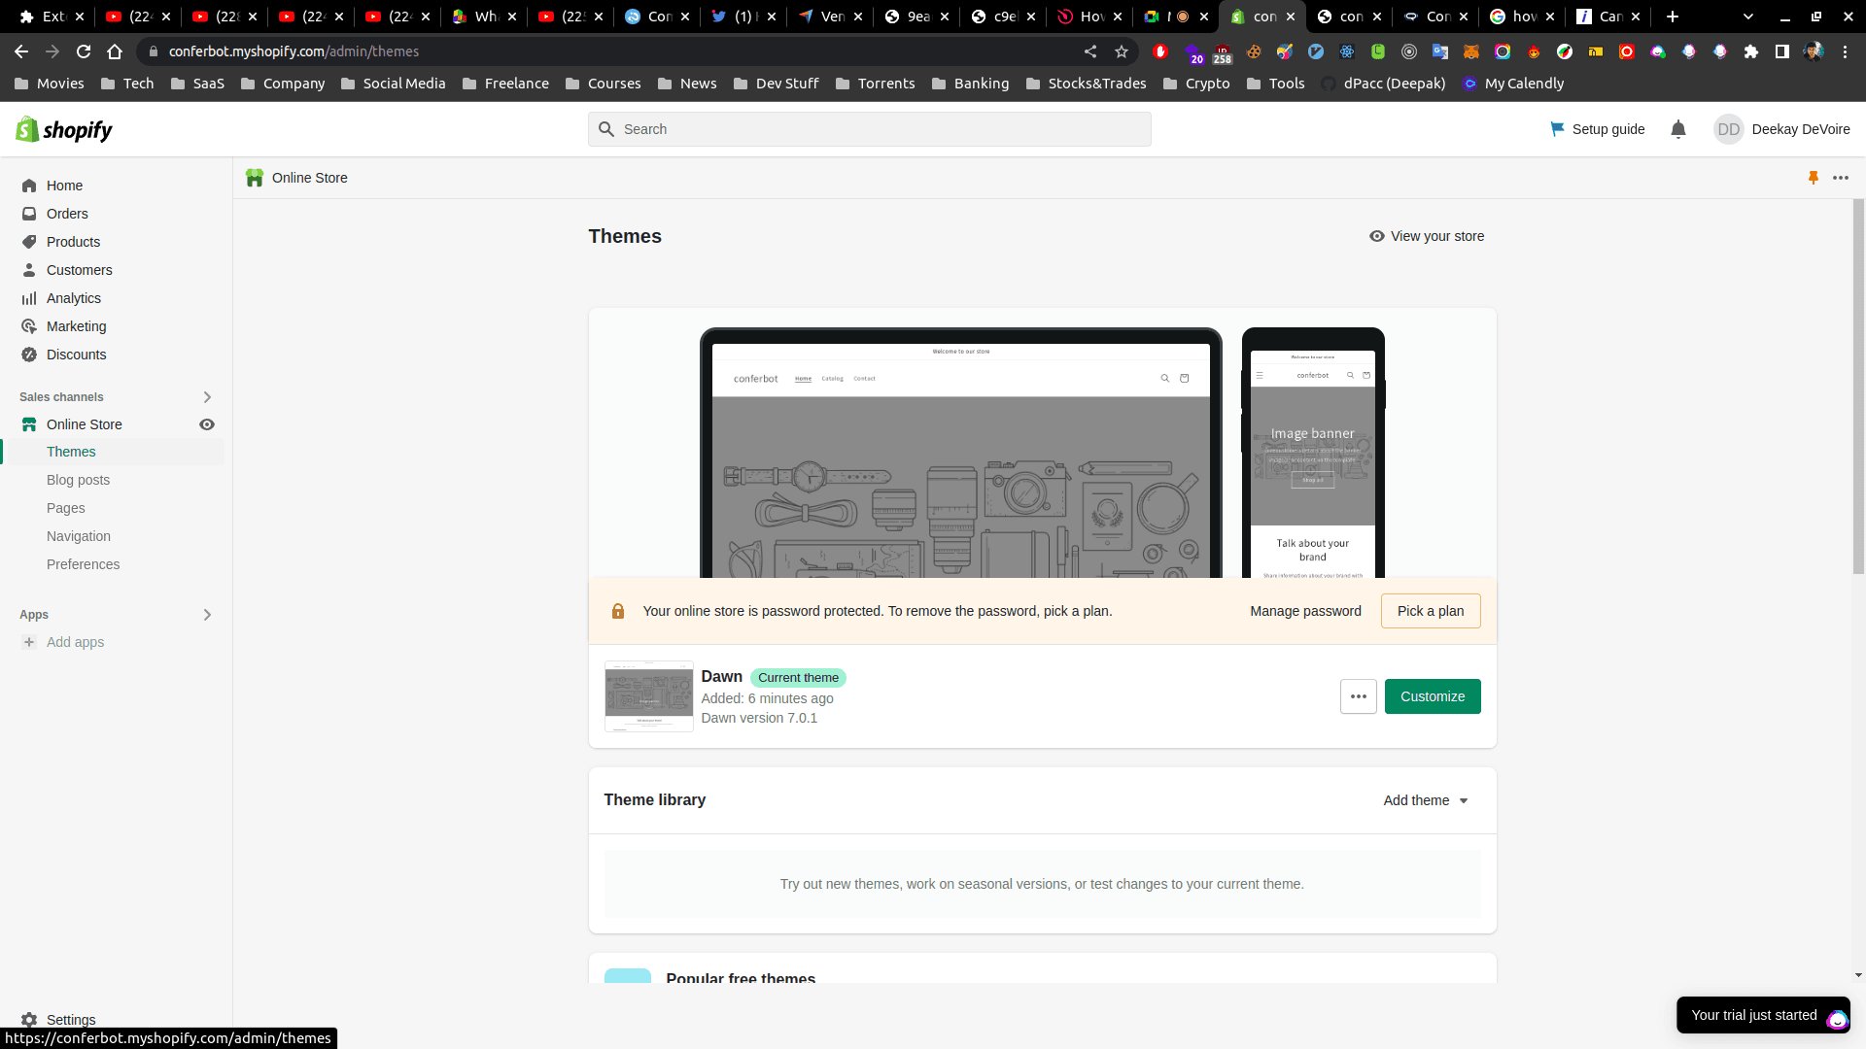Screen dimensions: 1866x1049
Task: Open Analytics from the sidebar
Action: pos(73,298)
